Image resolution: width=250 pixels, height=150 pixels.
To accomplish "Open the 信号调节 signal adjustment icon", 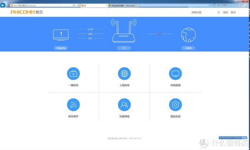I will pyautogui.click(x=73, y=105).
